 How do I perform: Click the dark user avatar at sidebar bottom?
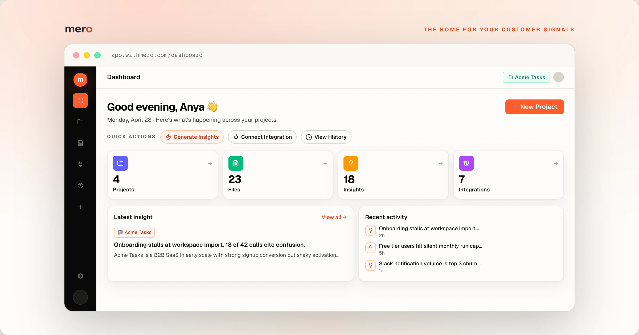coord(80,297)
